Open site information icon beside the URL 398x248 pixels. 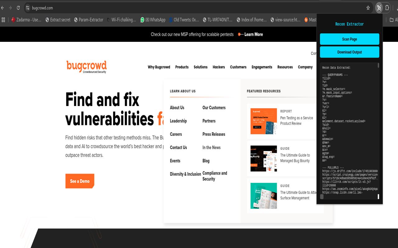28,8
